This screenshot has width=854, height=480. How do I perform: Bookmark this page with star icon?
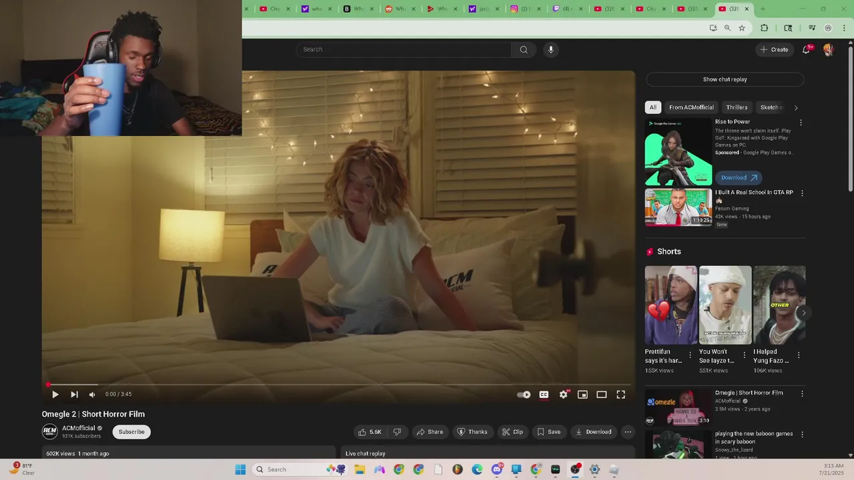pyautogui.click(x=742, y=28)
